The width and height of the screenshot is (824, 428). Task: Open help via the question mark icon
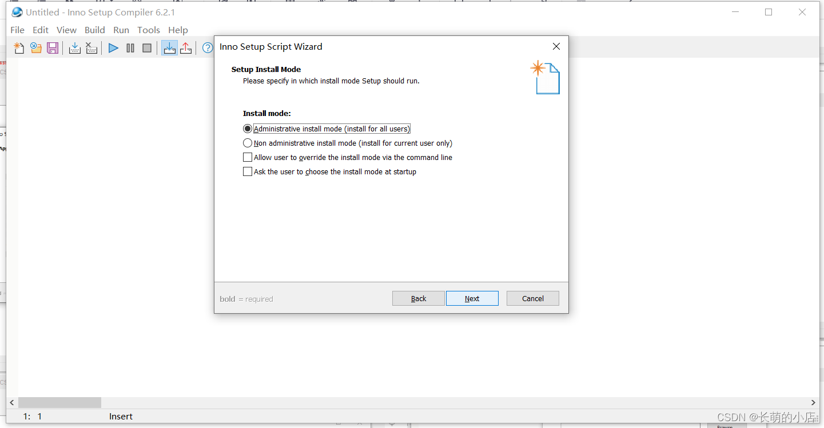208,48
